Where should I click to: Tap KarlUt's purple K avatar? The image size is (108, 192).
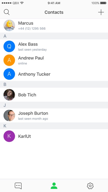click(x=9, y=136)
